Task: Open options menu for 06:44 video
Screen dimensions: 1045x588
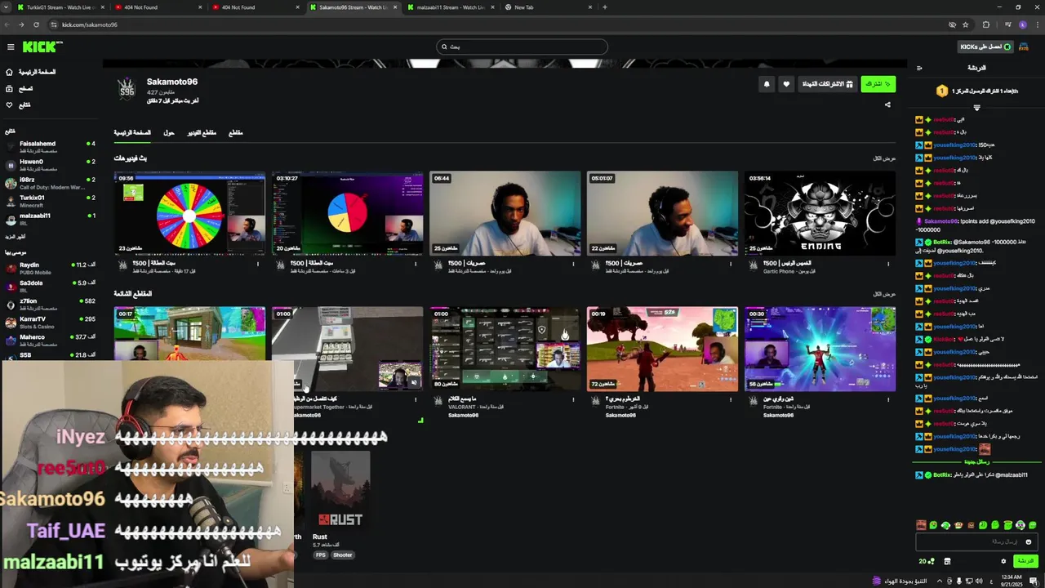Action: tap(573, 264)
